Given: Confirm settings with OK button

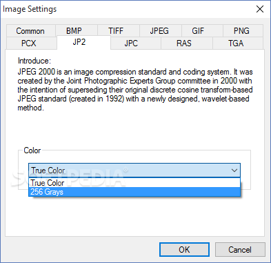Looking at the screenshot, I should click(184, 250).
